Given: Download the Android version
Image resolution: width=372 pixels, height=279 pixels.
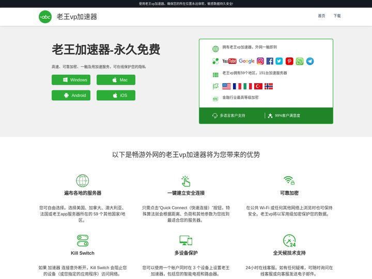Looking at the screenshot, I should click(x=71, y=96).
